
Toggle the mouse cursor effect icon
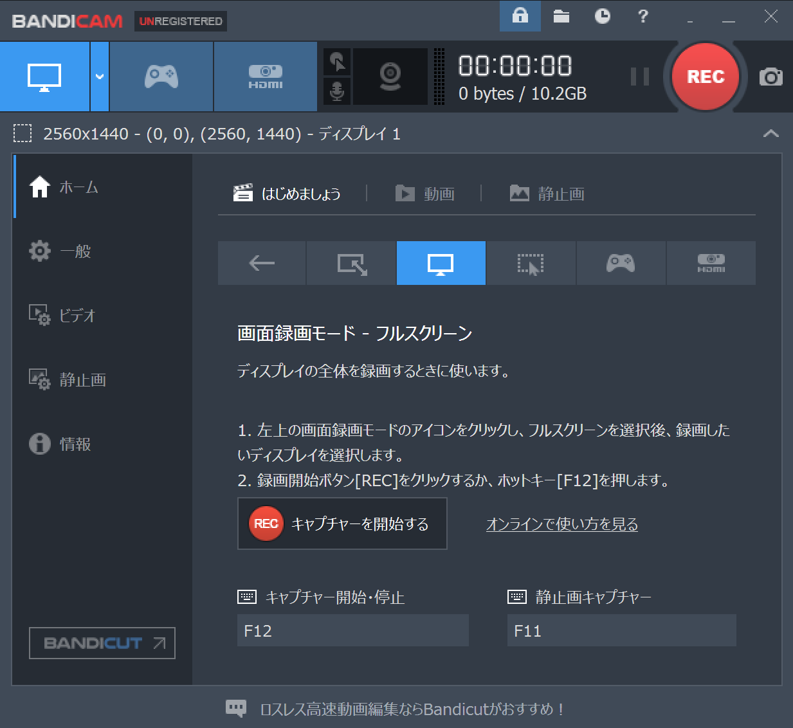pos(337,62)
